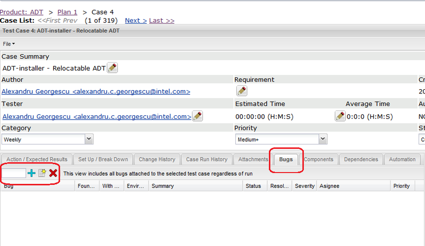Image resolution: width=425 pixels, height=246 pixels.
Task: Click the edit pencil beside Case Summary text
Action: click(112, 67)
